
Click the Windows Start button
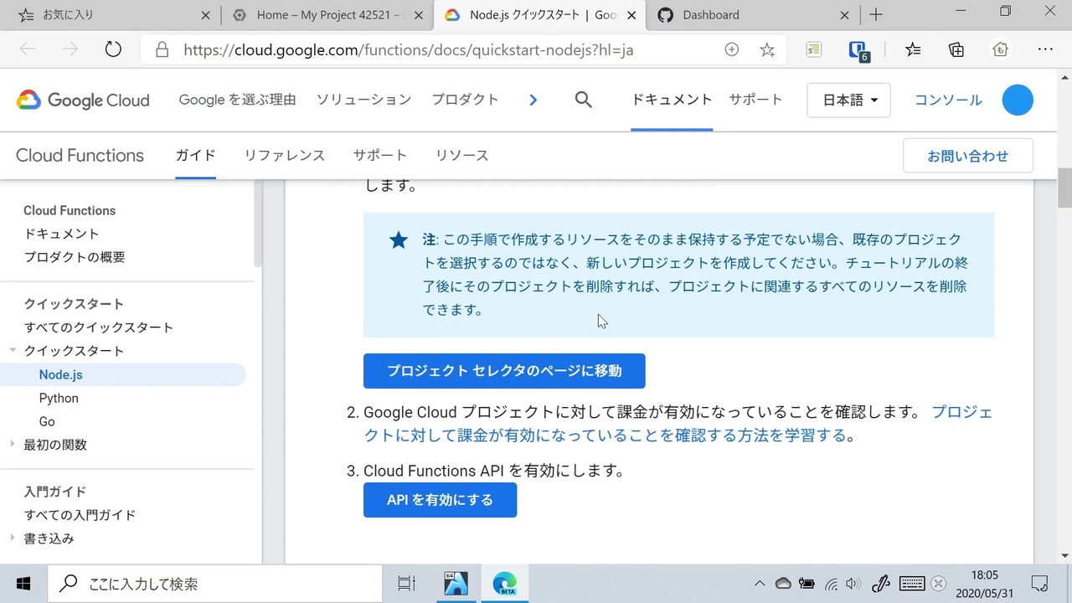click(23, 584)
